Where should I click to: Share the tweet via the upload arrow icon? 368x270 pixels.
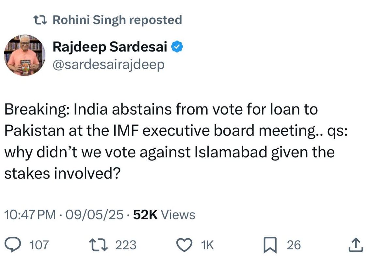[x=356, y=245]
